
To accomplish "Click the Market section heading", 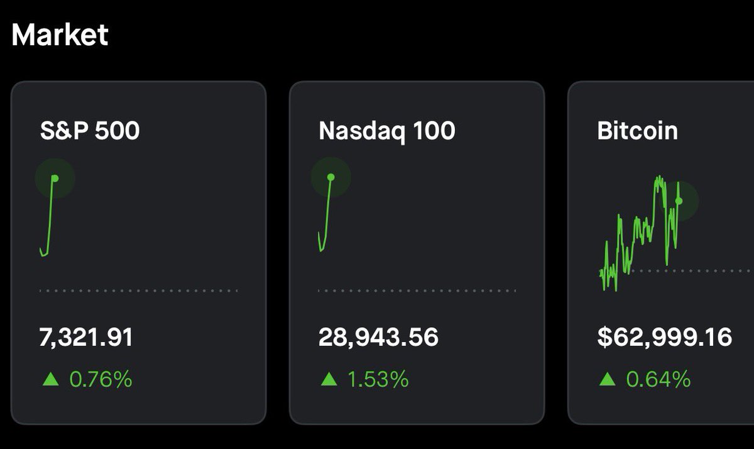I will point(60,35).
